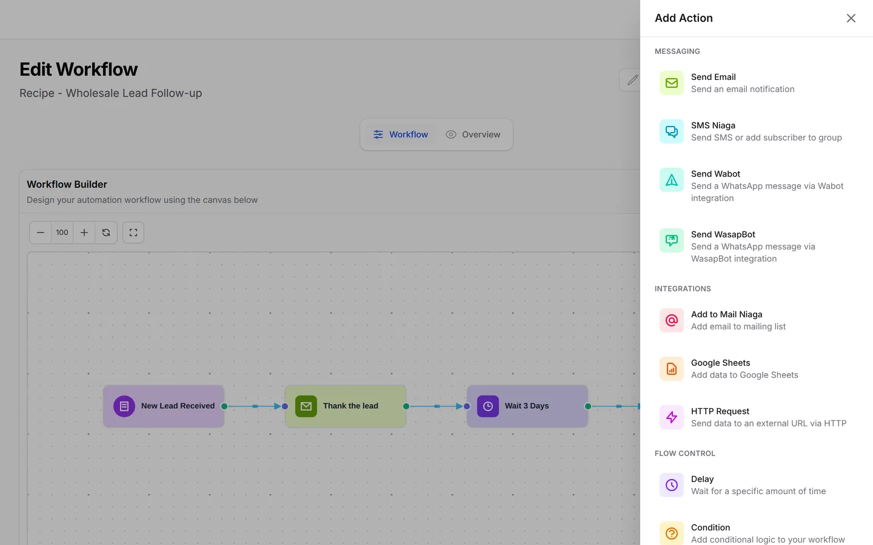
Task: Click the Send WasapBot message icon
Action: click(x=672, y=240)
